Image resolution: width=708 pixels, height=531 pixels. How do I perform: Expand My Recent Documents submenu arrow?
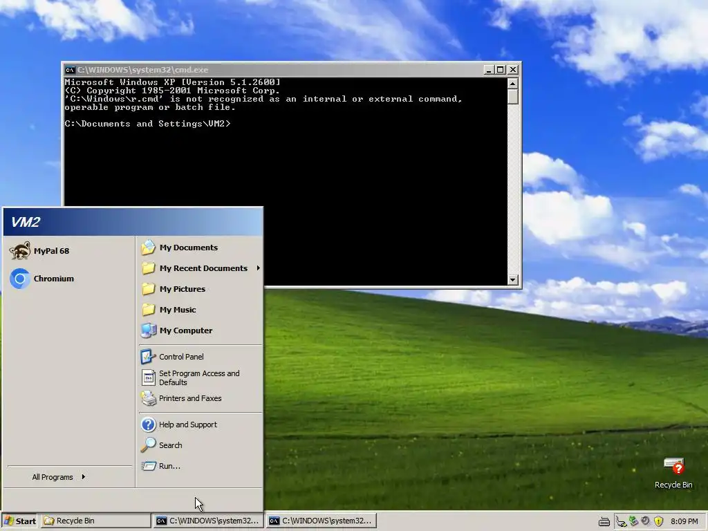tap(259, 268)
